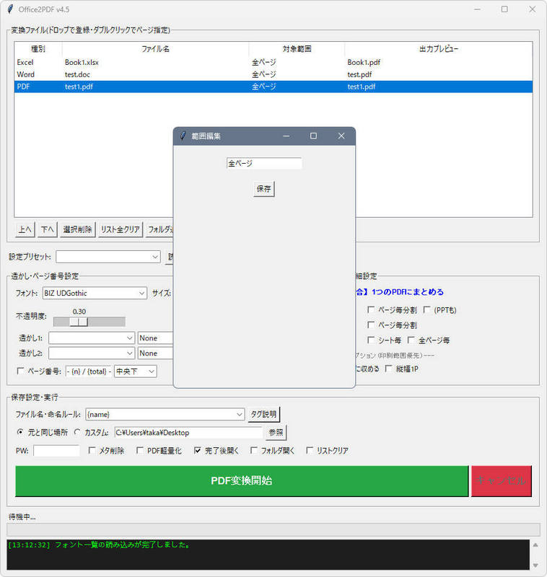Click the feather icon in 範囲編集 dialog title
Viewport: 547px width, 577px height.
point(183,136)
